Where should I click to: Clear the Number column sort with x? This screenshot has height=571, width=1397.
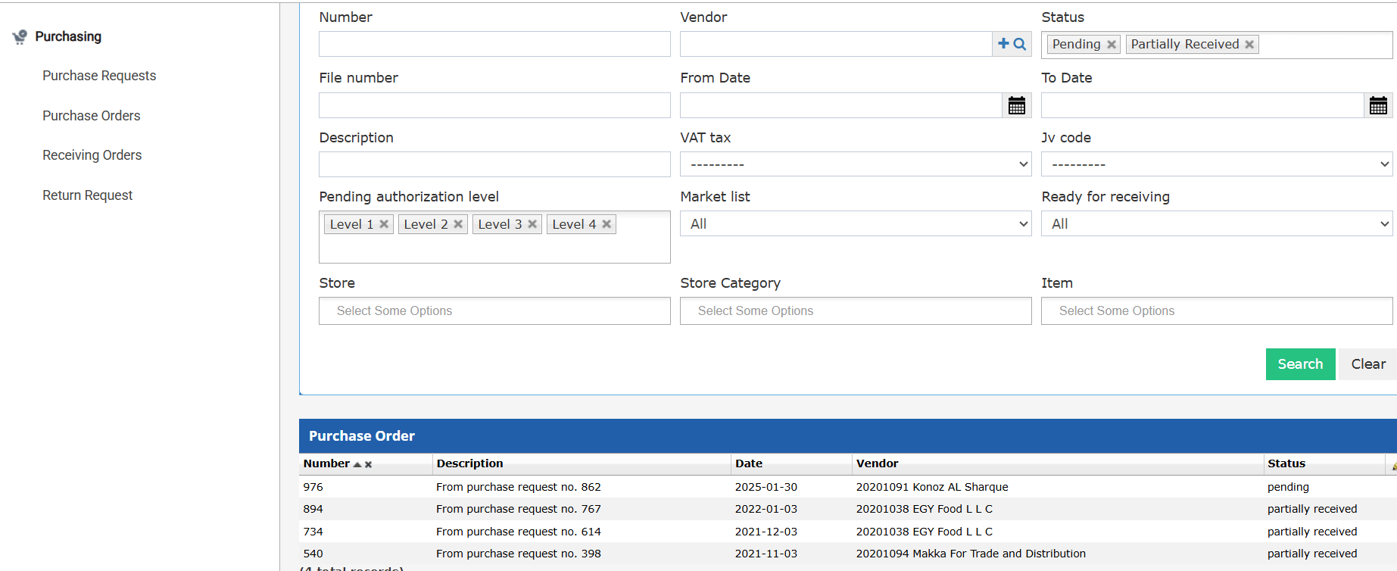(369, 465)
